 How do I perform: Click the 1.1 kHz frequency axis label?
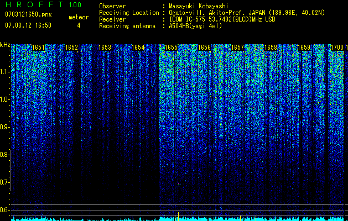pyautogui.click(x=4, y=72)
